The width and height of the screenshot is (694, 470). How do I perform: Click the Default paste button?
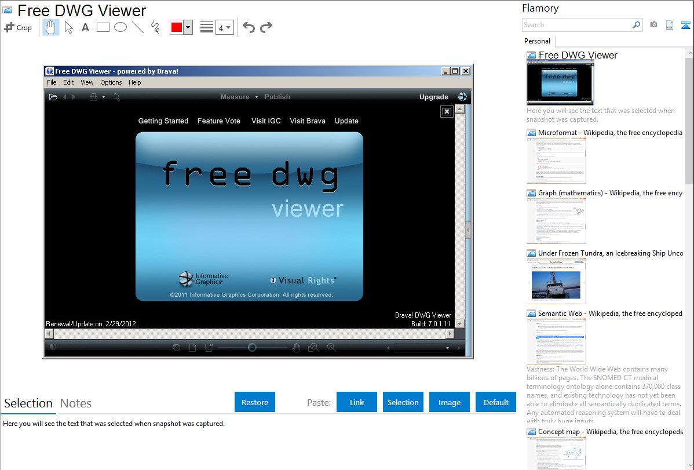tap(496, 402)
